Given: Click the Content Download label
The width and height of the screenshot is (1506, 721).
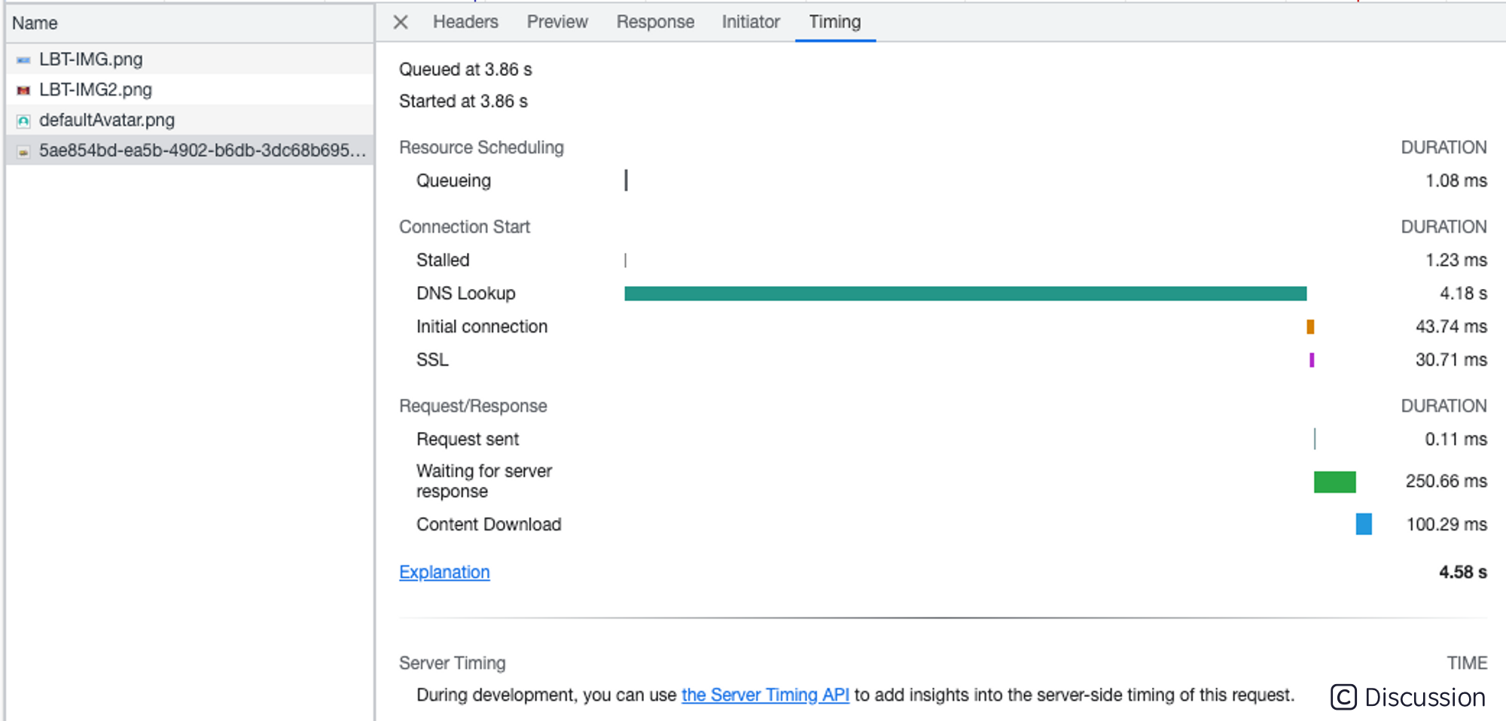Looking at the screenshot, I should point(489,524).
